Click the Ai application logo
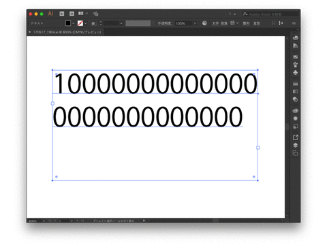Screen dimensions: 327x245 [x=50, y=14]
